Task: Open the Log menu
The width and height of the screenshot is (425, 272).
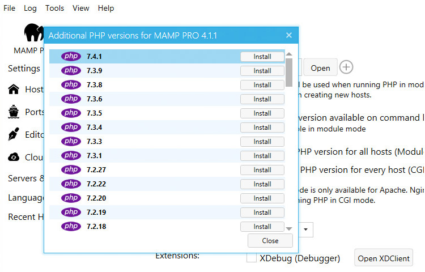Action: (30, 8)
